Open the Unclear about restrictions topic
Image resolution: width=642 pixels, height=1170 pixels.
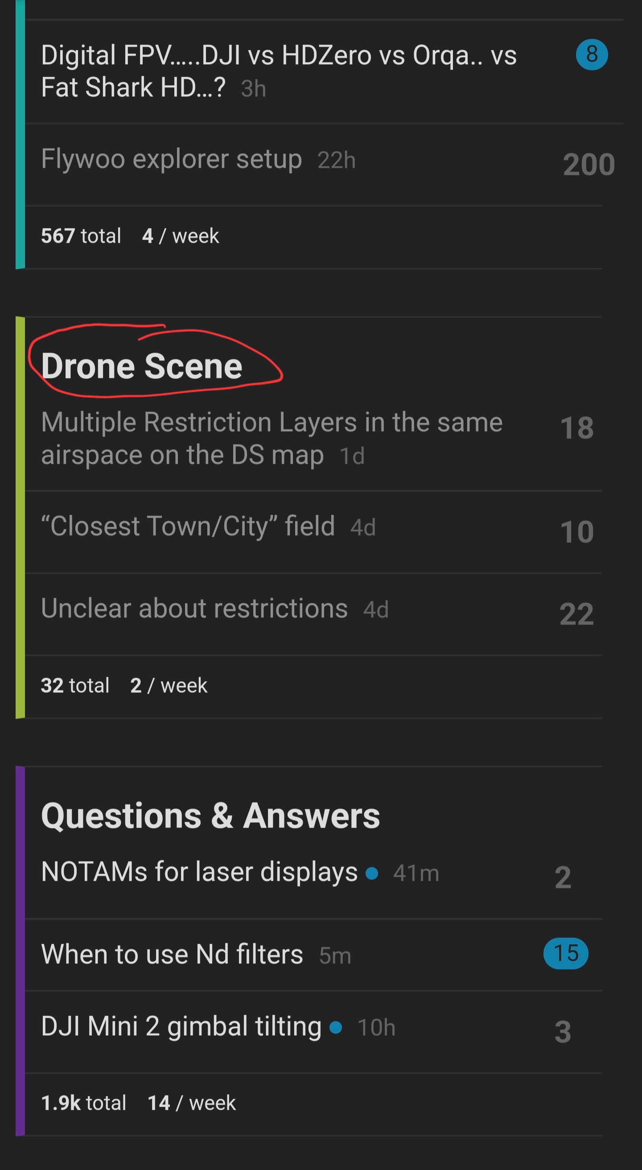coord(194,608)
